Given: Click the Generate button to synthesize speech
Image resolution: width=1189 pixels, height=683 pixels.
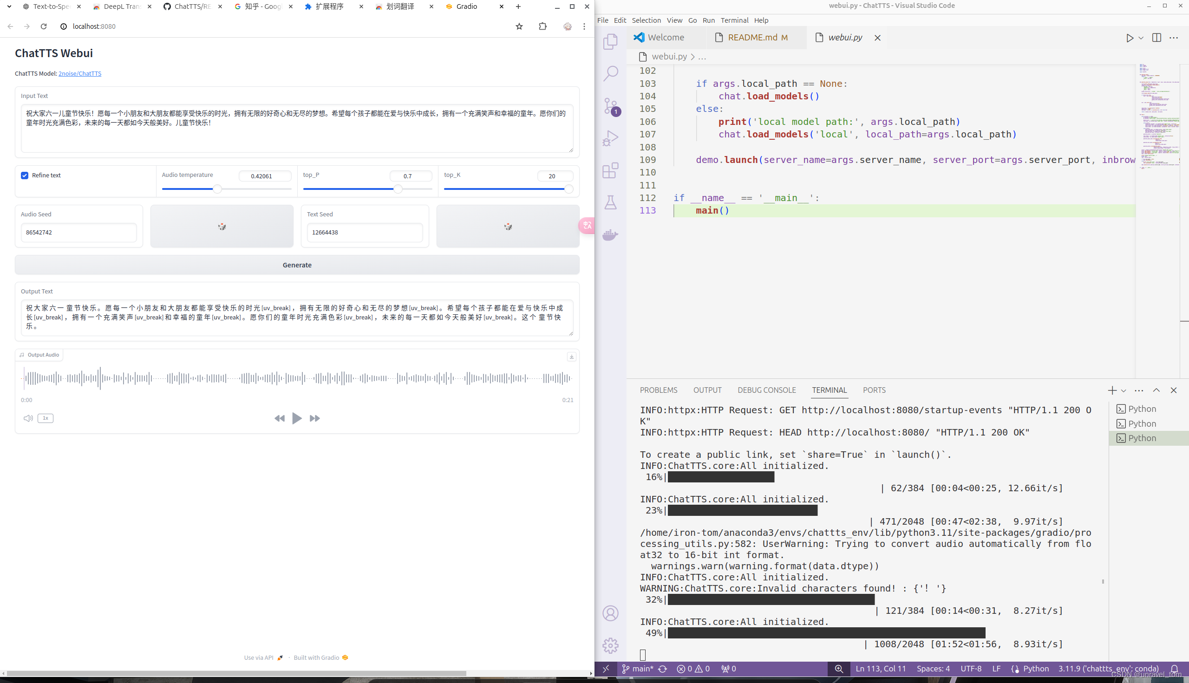Looking at the screenshot, I should pos(296,264).
